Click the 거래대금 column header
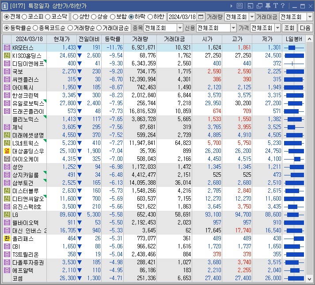This screenshot has height=285, width=315. [174, 39]
